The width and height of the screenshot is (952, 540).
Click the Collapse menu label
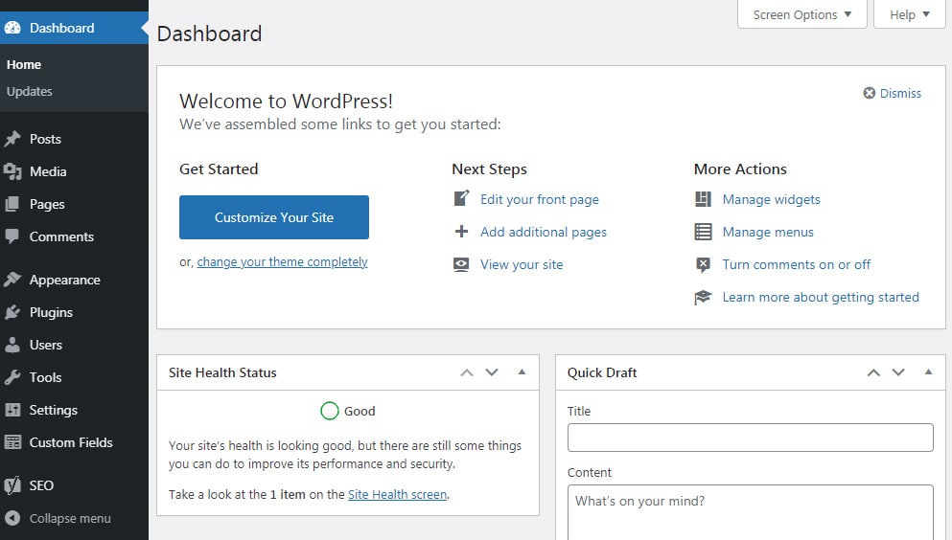pyautogui.click(x=70, y=518)
